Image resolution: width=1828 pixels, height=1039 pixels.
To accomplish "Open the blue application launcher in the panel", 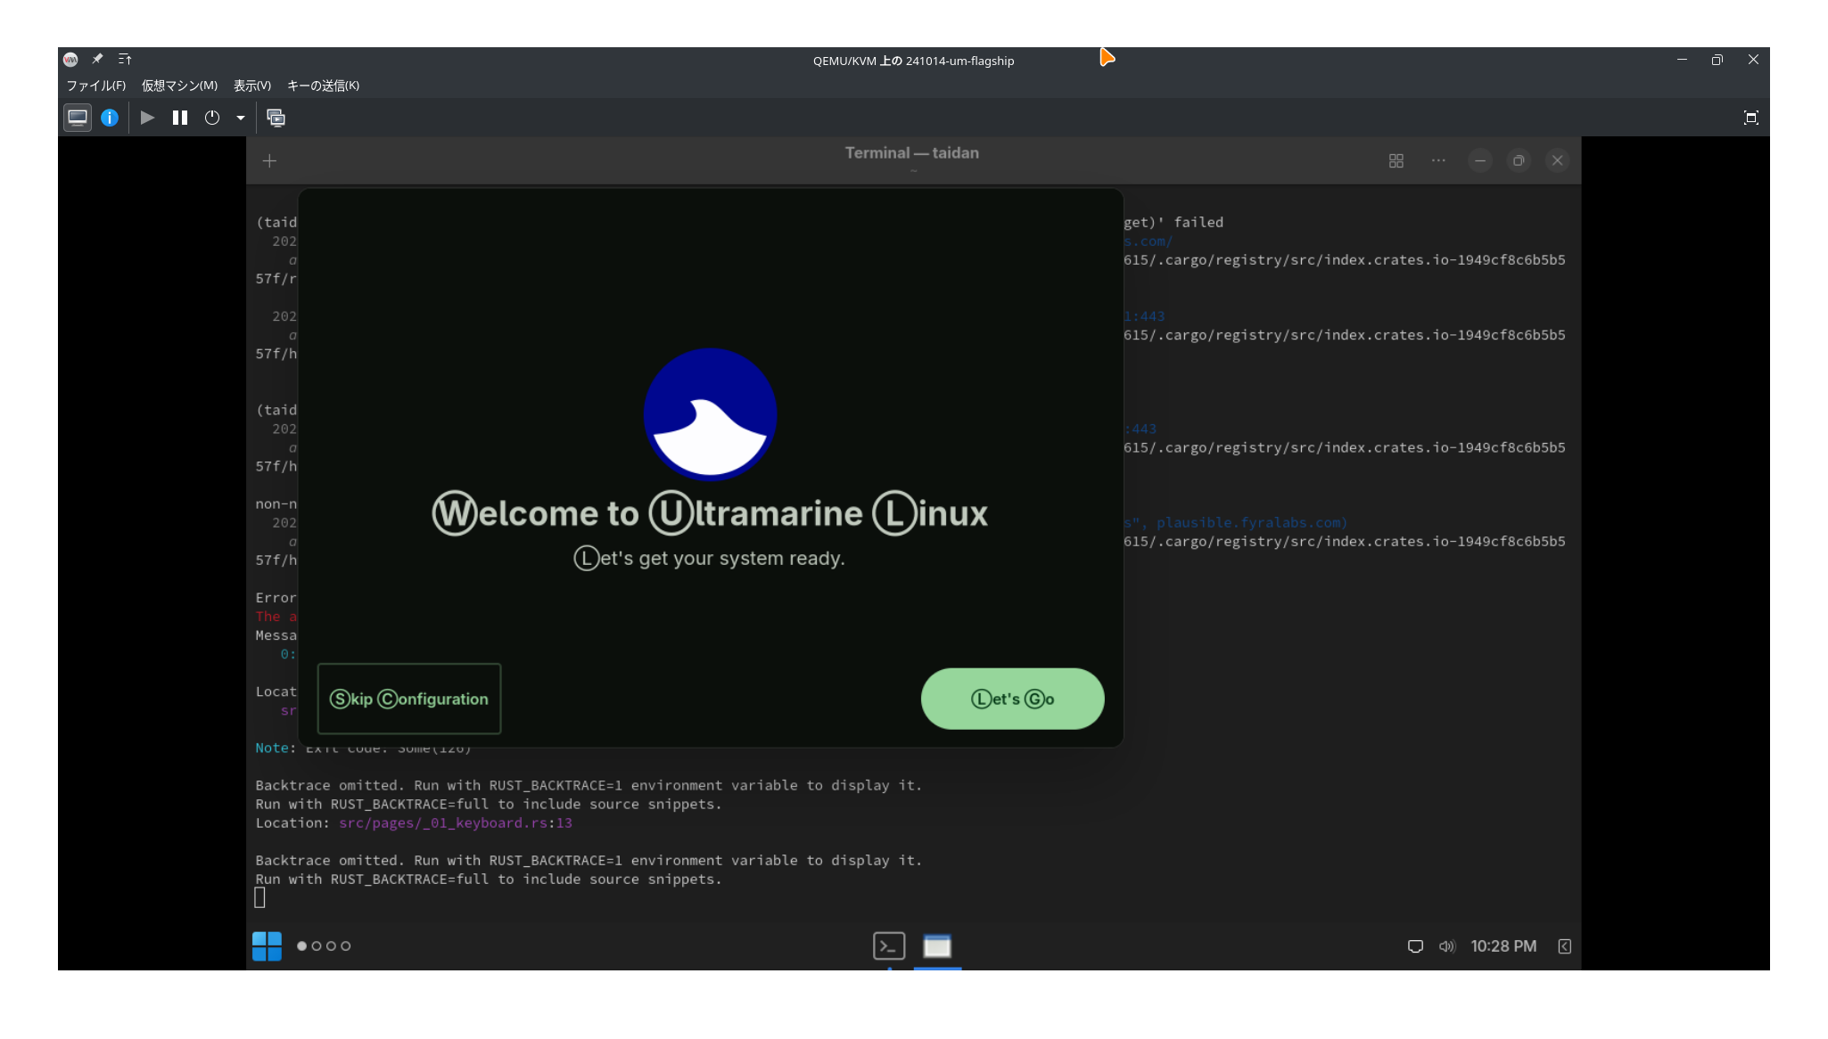I will pos(267,945).
